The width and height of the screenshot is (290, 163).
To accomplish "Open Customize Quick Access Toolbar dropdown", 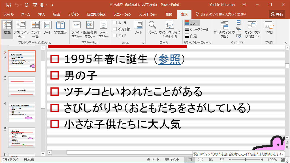I will tap(52, 5).
